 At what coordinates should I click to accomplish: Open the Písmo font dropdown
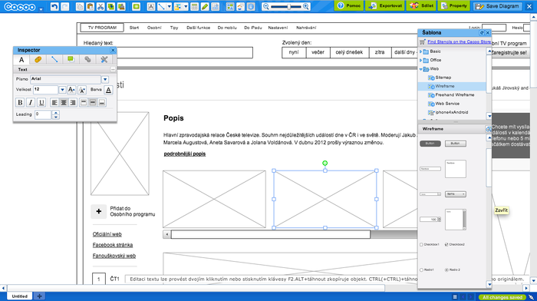tap(105, 80)
